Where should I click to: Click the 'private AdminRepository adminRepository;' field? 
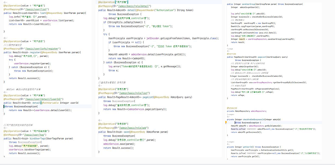point(247,111)
